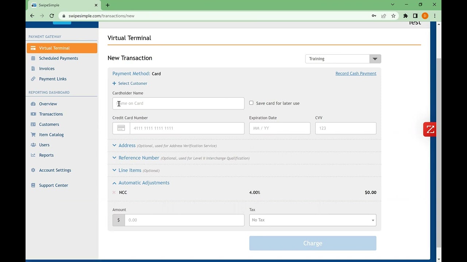
Task: Click the Account Settings gear icon
Action: [33, 170]
